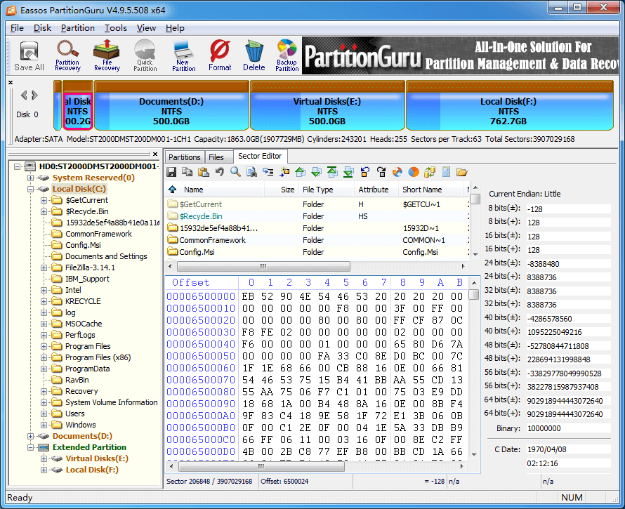The image size is (625, 509).
Task: Open the Tools menu
Action: pos(116,28)
